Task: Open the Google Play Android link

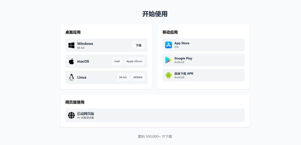Action: (x=203, y=60)
